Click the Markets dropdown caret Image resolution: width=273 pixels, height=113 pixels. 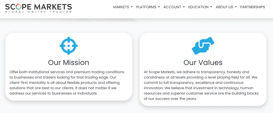pos(132,7)
